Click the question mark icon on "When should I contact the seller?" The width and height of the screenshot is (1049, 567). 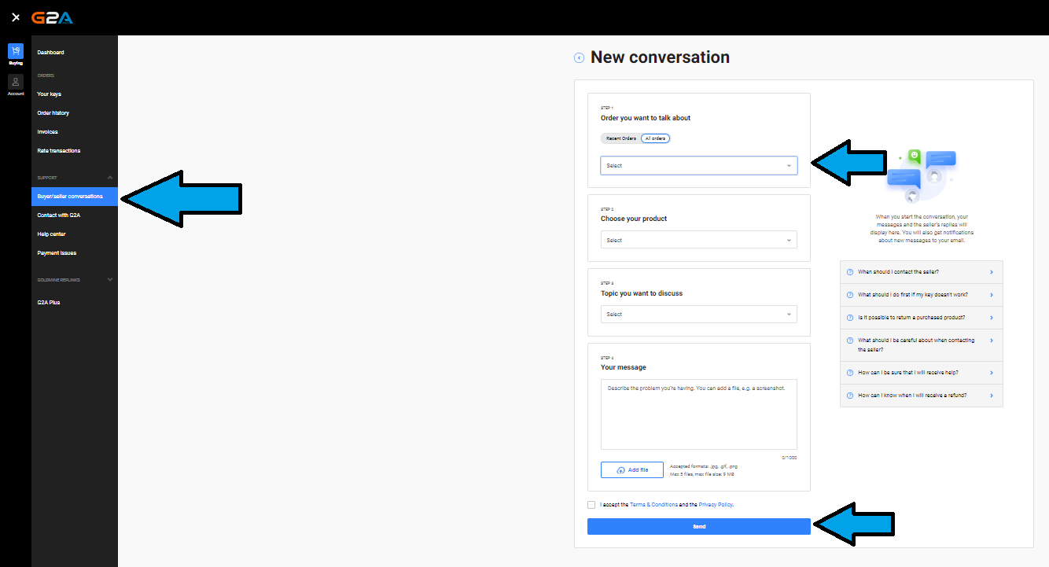pyautogui.click(x=851, y=271)
